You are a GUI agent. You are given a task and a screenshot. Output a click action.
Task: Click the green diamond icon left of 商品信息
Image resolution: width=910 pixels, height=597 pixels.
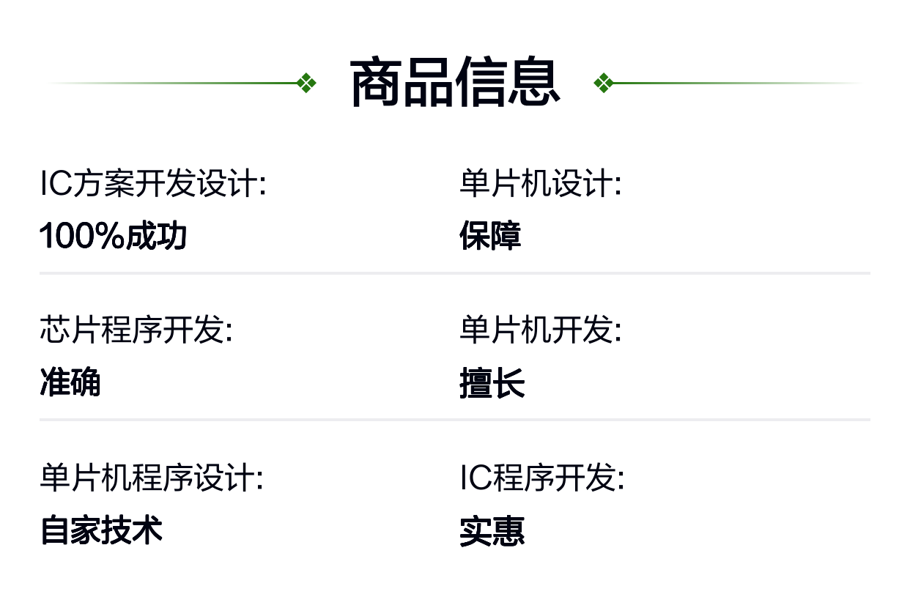click(x=307, y=84)
